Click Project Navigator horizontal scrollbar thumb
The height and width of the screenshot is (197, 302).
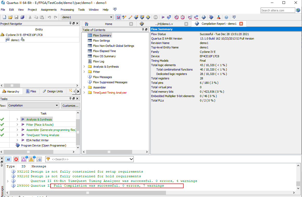(12, 85)
